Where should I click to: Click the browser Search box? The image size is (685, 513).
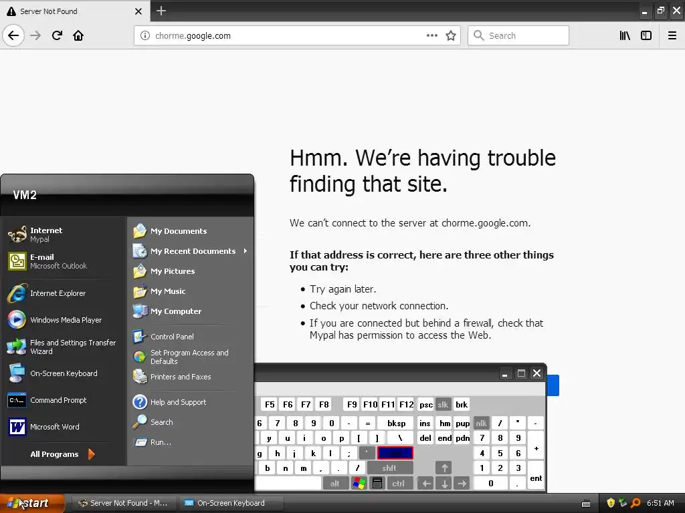pos(518,35)
